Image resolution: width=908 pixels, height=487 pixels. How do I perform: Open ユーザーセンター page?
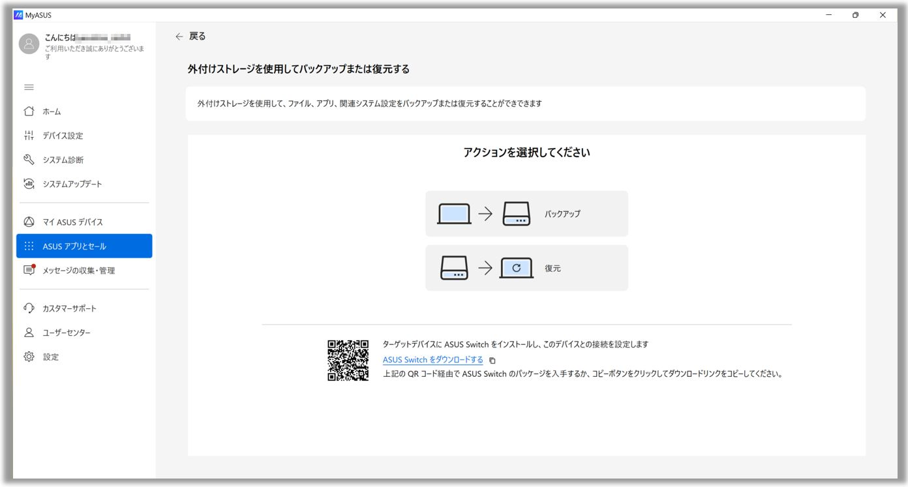pos(84,332)
